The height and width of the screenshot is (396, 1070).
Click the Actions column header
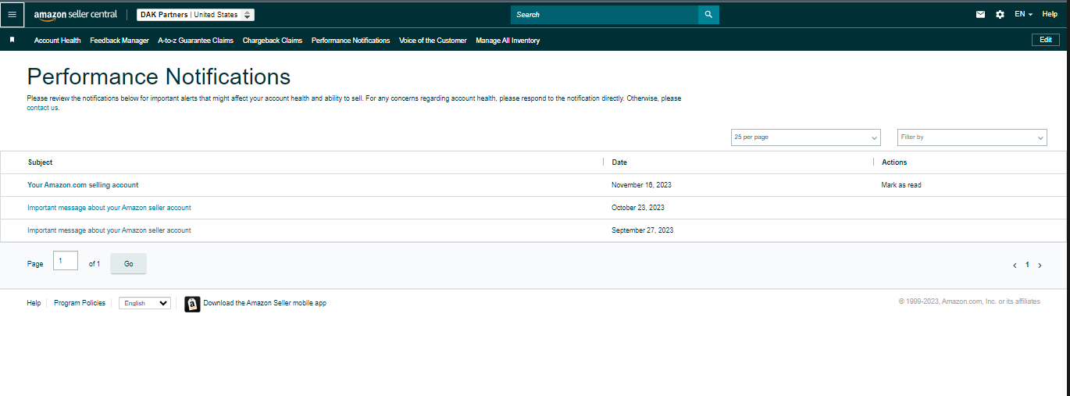894,162
